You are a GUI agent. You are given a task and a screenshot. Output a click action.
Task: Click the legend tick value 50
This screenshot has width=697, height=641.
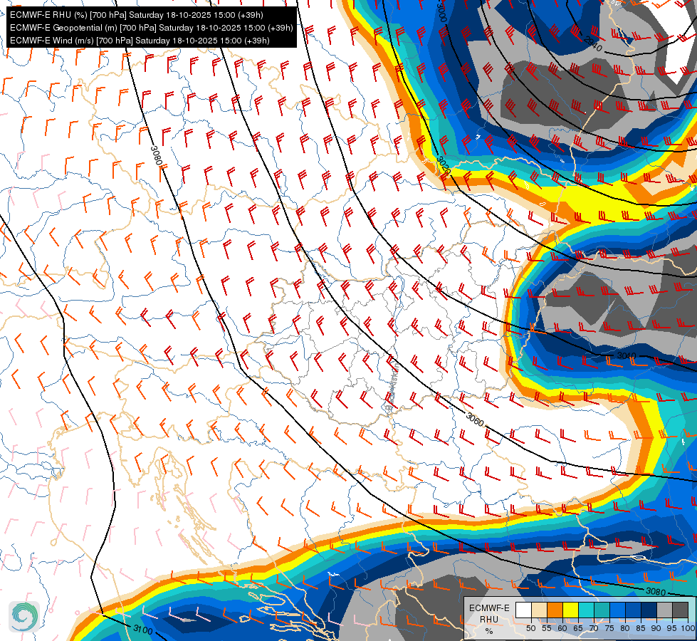[x=531, y=628]
